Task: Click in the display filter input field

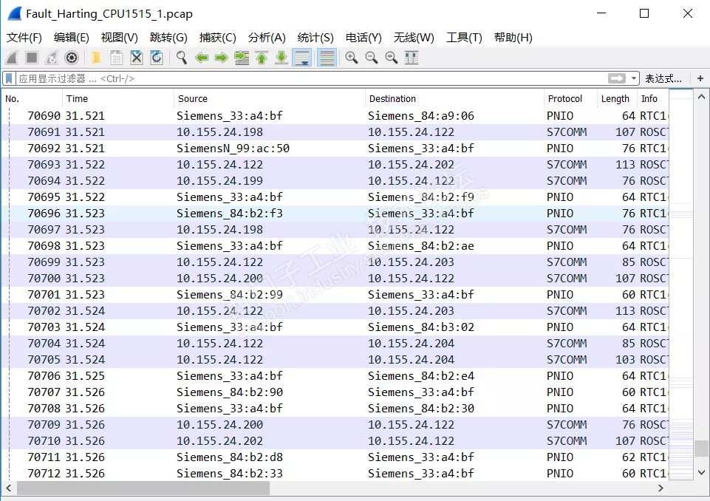Action: 296,78
